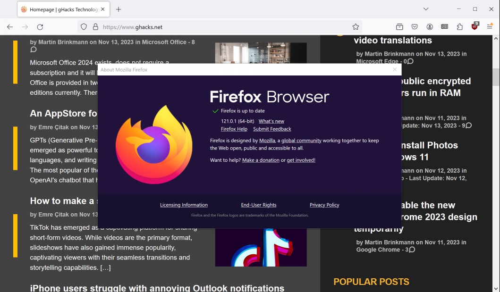
Task: View site security padlock details
Action: (95, 27)
